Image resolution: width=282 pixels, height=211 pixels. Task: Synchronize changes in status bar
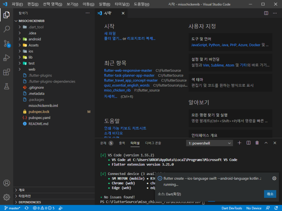pos(27,208)
